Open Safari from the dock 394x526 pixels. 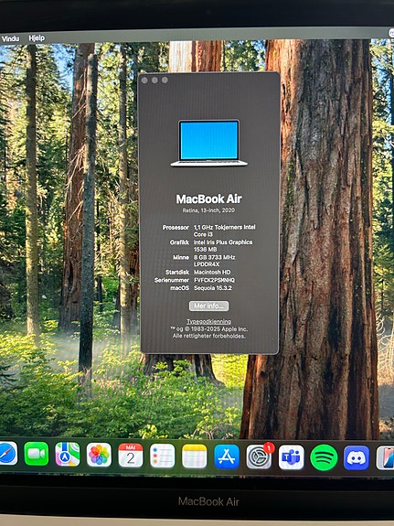(7, 454)
